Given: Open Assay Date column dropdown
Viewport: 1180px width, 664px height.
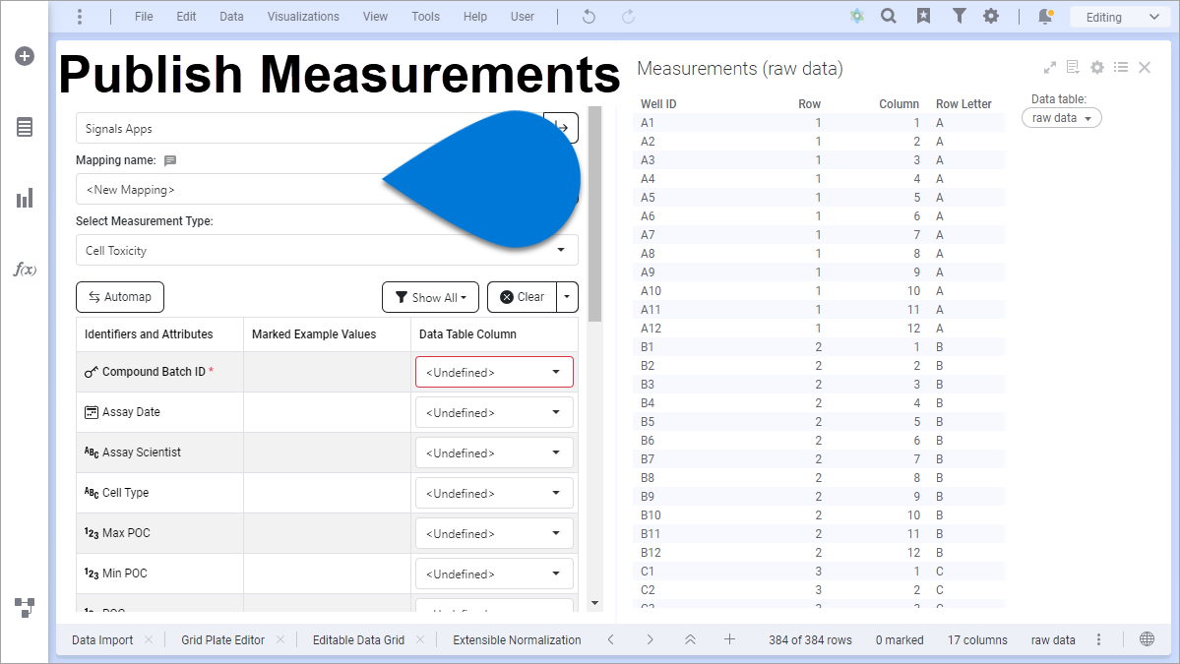Looking at the screenshot, I should pyautogui.click(x=494, y=413).
